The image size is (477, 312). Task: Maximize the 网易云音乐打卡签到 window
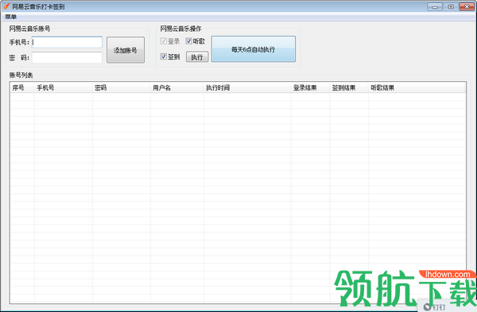pos(451,6)
